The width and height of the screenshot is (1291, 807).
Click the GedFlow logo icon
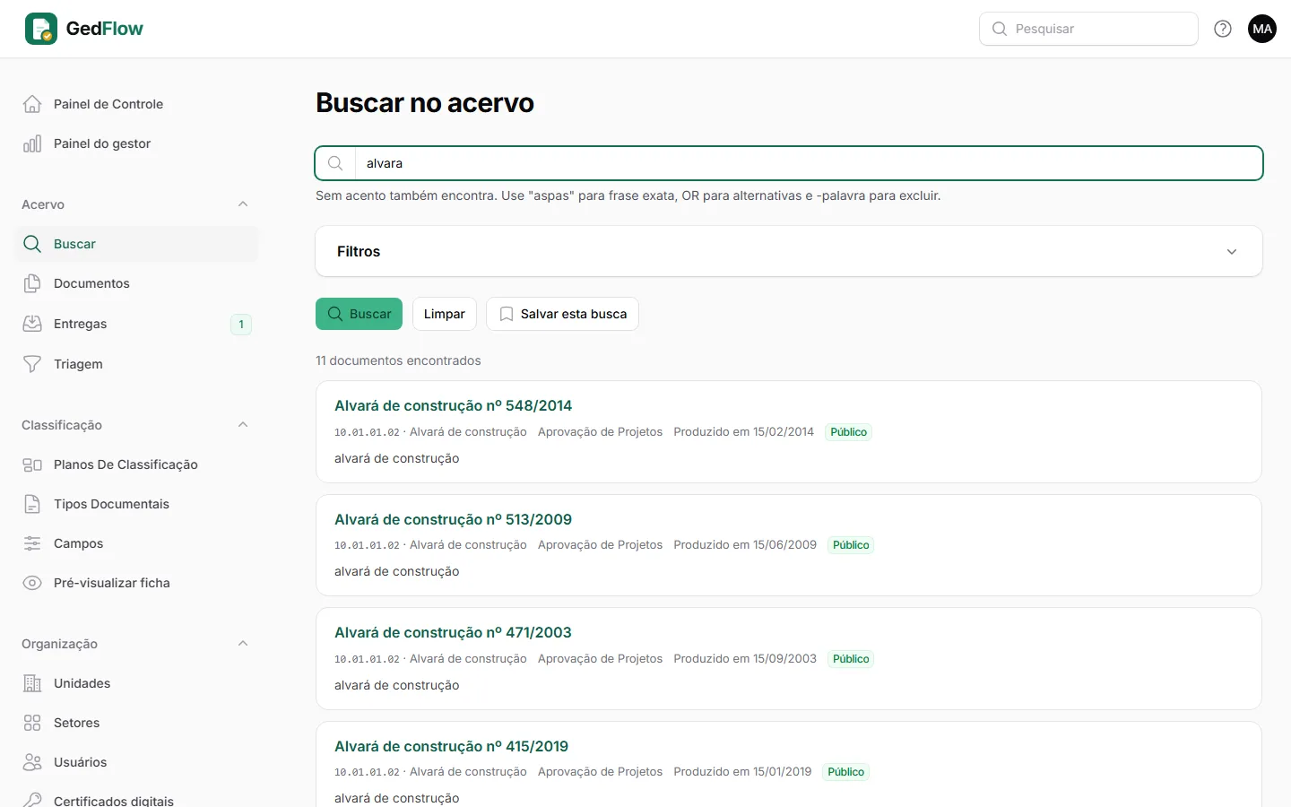pos(41,29)
